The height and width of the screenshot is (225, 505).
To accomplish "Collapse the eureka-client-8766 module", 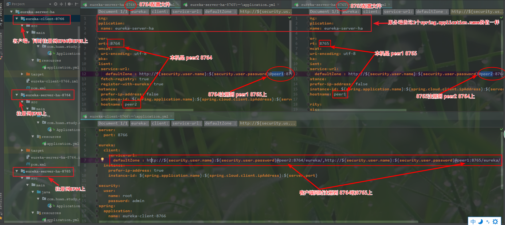I will pos(17,19).
